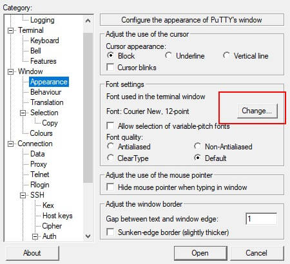Select the Appearance category
The image size is (290, 264).
click(49, 82)
